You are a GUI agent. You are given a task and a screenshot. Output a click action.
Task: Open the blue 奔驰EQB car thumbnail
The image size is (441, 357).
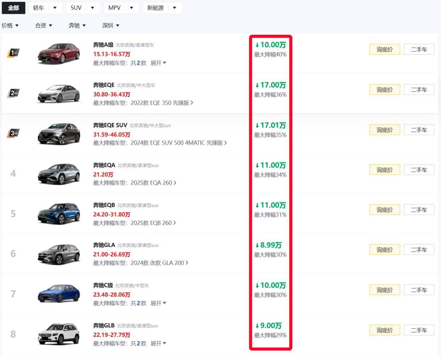58,213
